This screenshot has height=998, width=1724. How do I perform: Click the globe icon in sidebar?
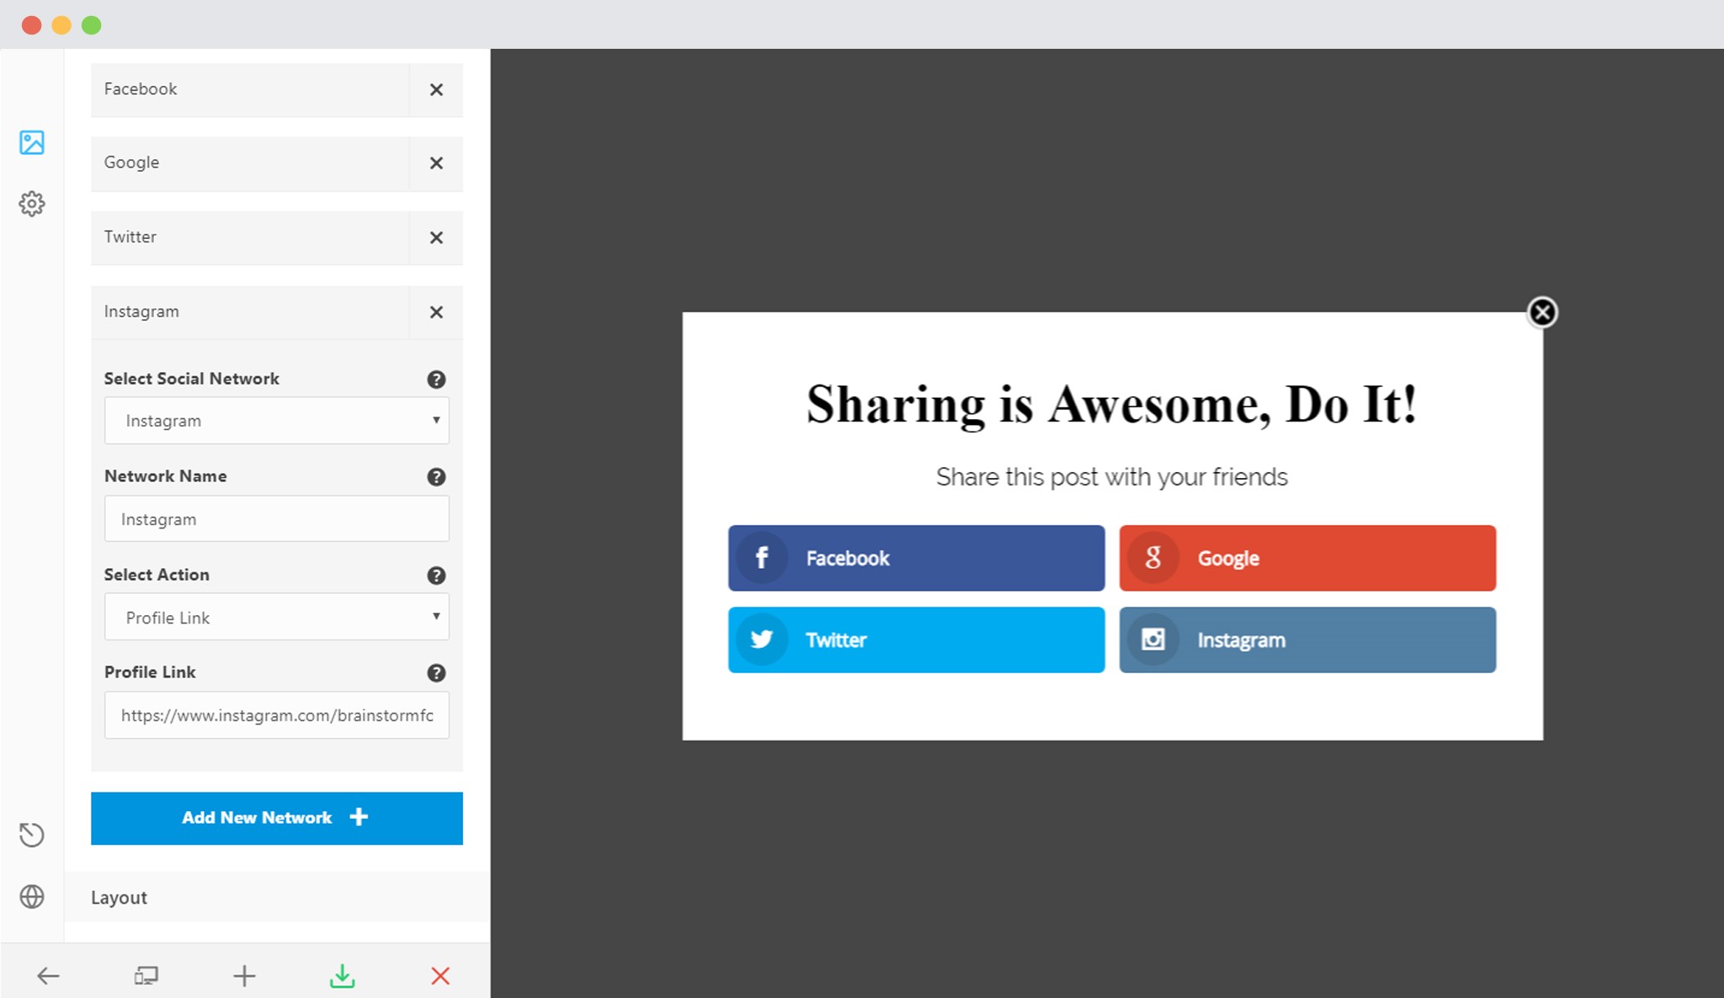(x=32, y=897)
